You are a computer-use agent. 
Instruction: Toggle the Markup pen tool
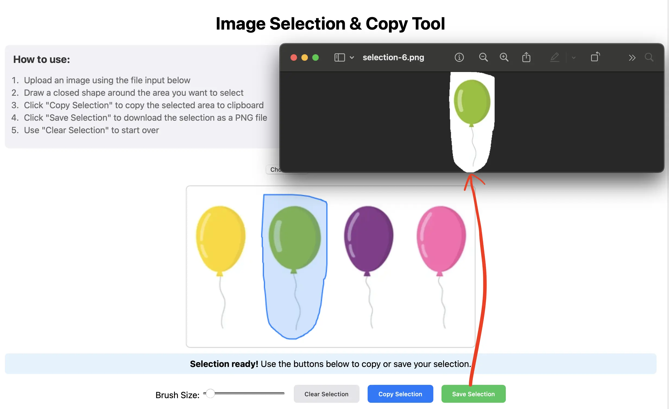[x=554, y=57]
